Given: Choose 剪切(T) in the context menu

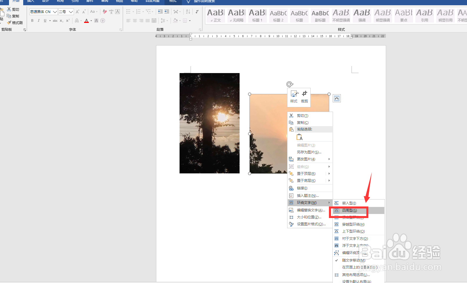Looking at the screenshot, I should [310, 116].
